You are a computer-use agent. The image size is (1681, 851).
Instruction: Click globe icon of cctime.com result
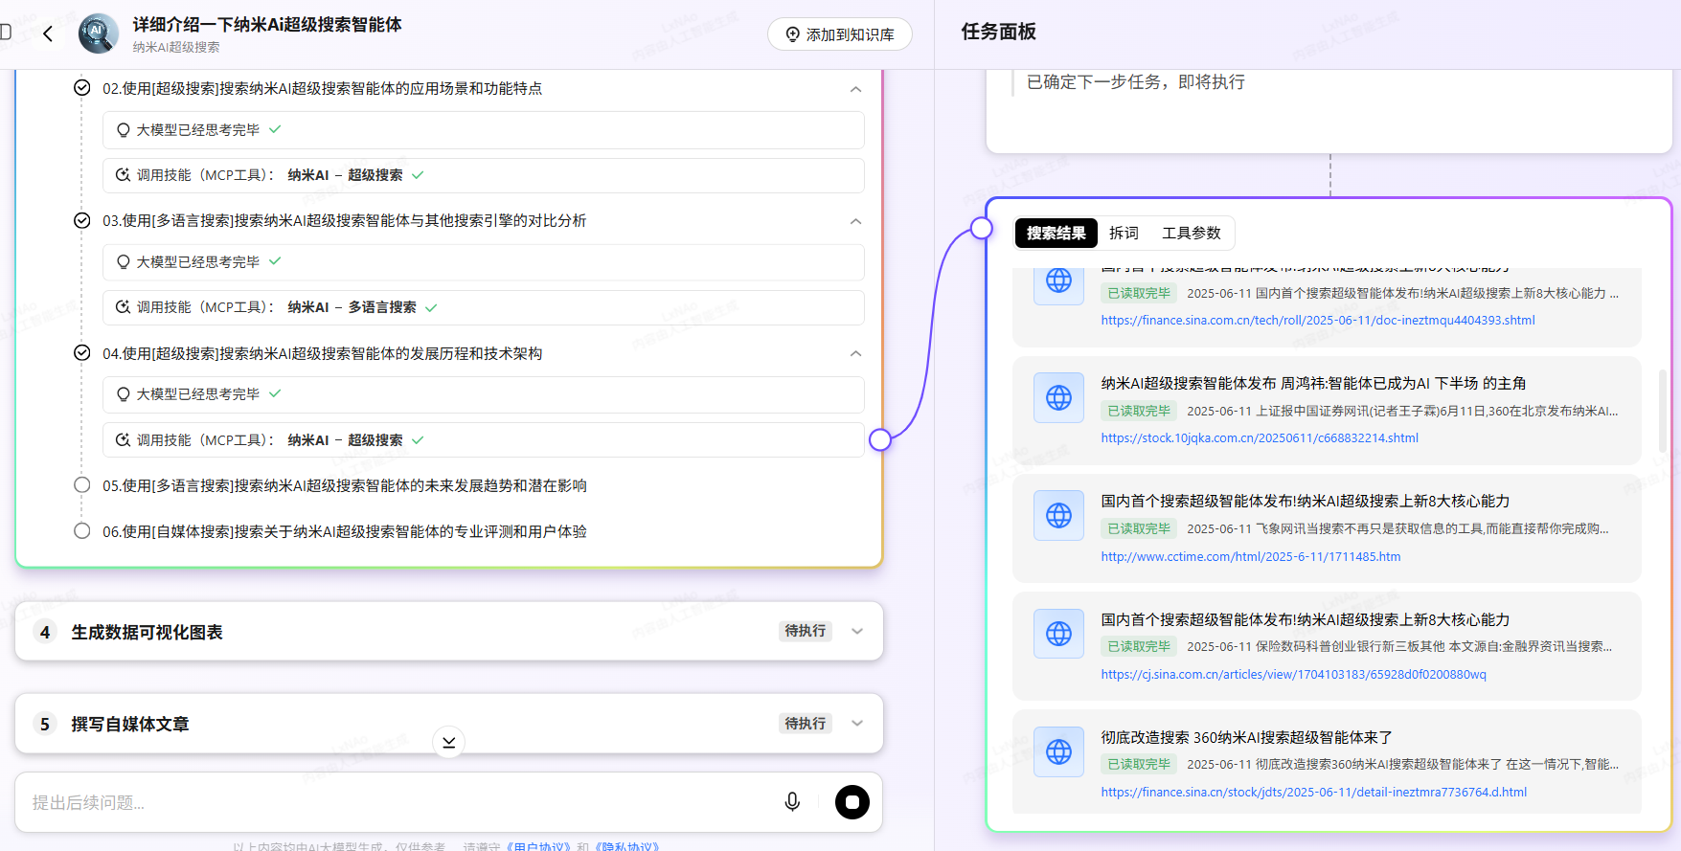1058,515
